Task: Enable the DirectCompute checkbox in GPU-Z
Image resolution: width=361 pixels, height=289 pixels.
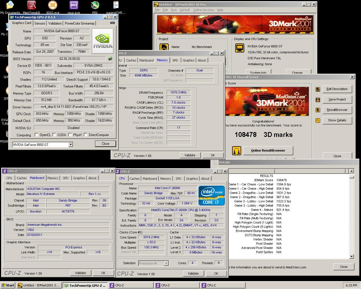Action: click(86, 135)
